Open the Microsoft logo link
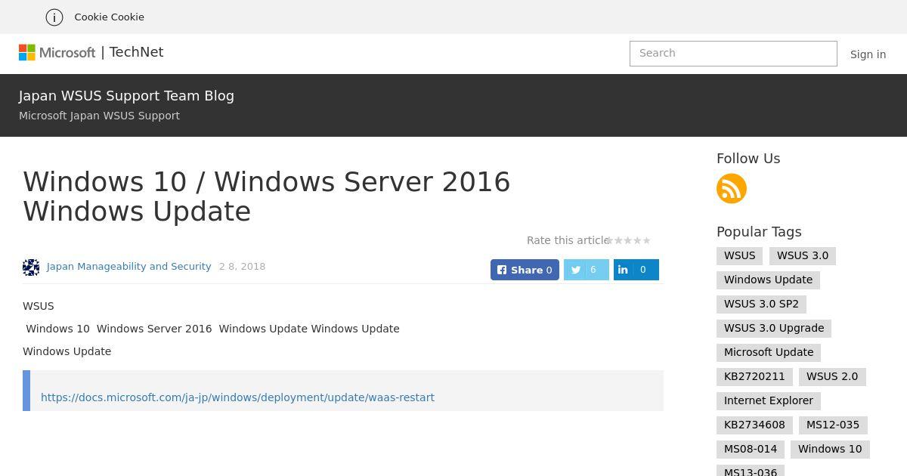Image resolution: width=907 pixels, height=476 pixels. (57, 52)
